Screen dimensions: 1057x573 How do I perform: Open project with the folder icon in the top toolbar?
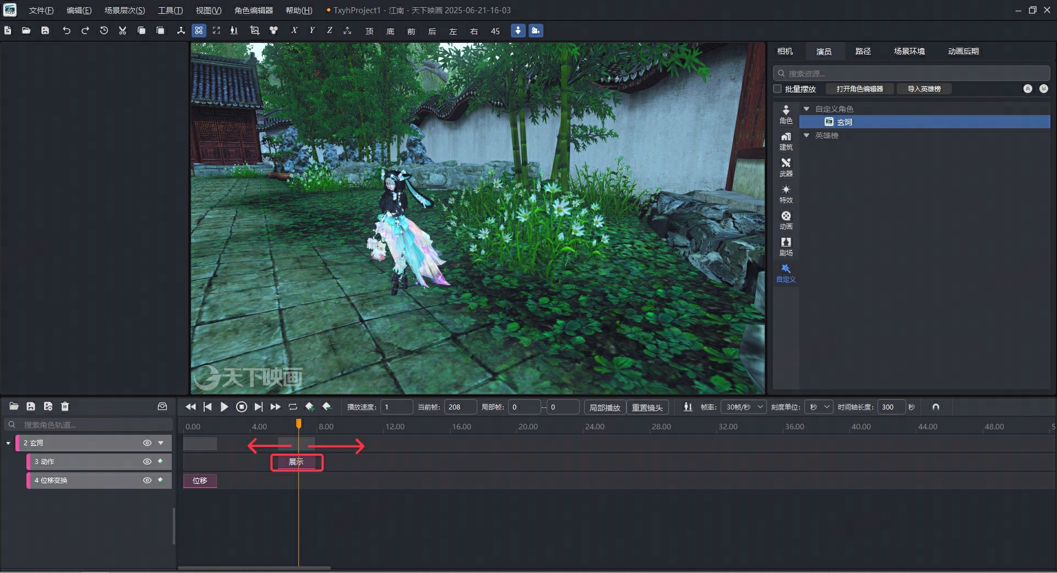coord(26,31)
